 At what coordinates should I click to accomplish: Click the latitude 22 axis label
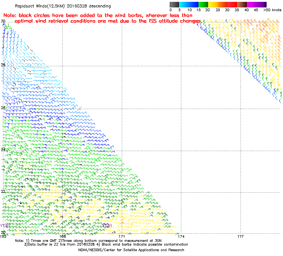pos(3,191)
